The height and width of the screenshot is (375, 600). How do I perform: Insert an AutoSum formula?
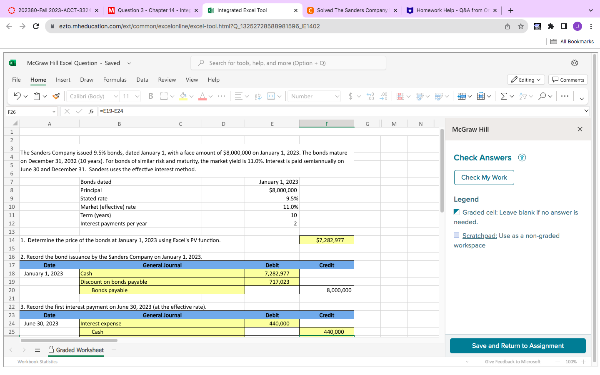pyautogui.click(x=503, y=96)
